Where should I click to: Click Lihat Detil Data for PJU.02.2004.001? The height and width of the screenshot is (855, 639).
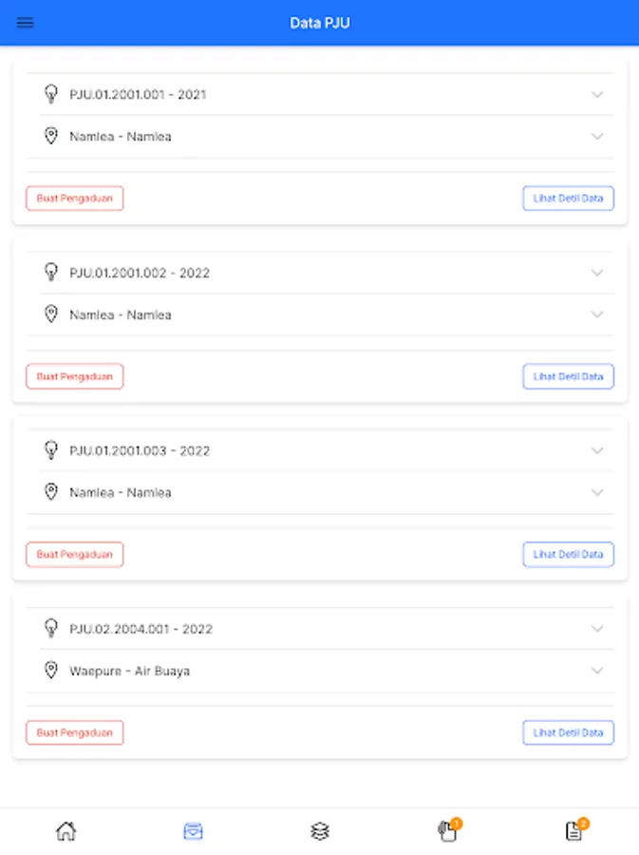click(x=568, y=732)
